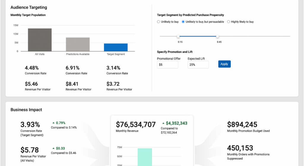Click the "Target Segment" axis label
Image resolution: width=304 pixels, height=166 pixels.
116,54
